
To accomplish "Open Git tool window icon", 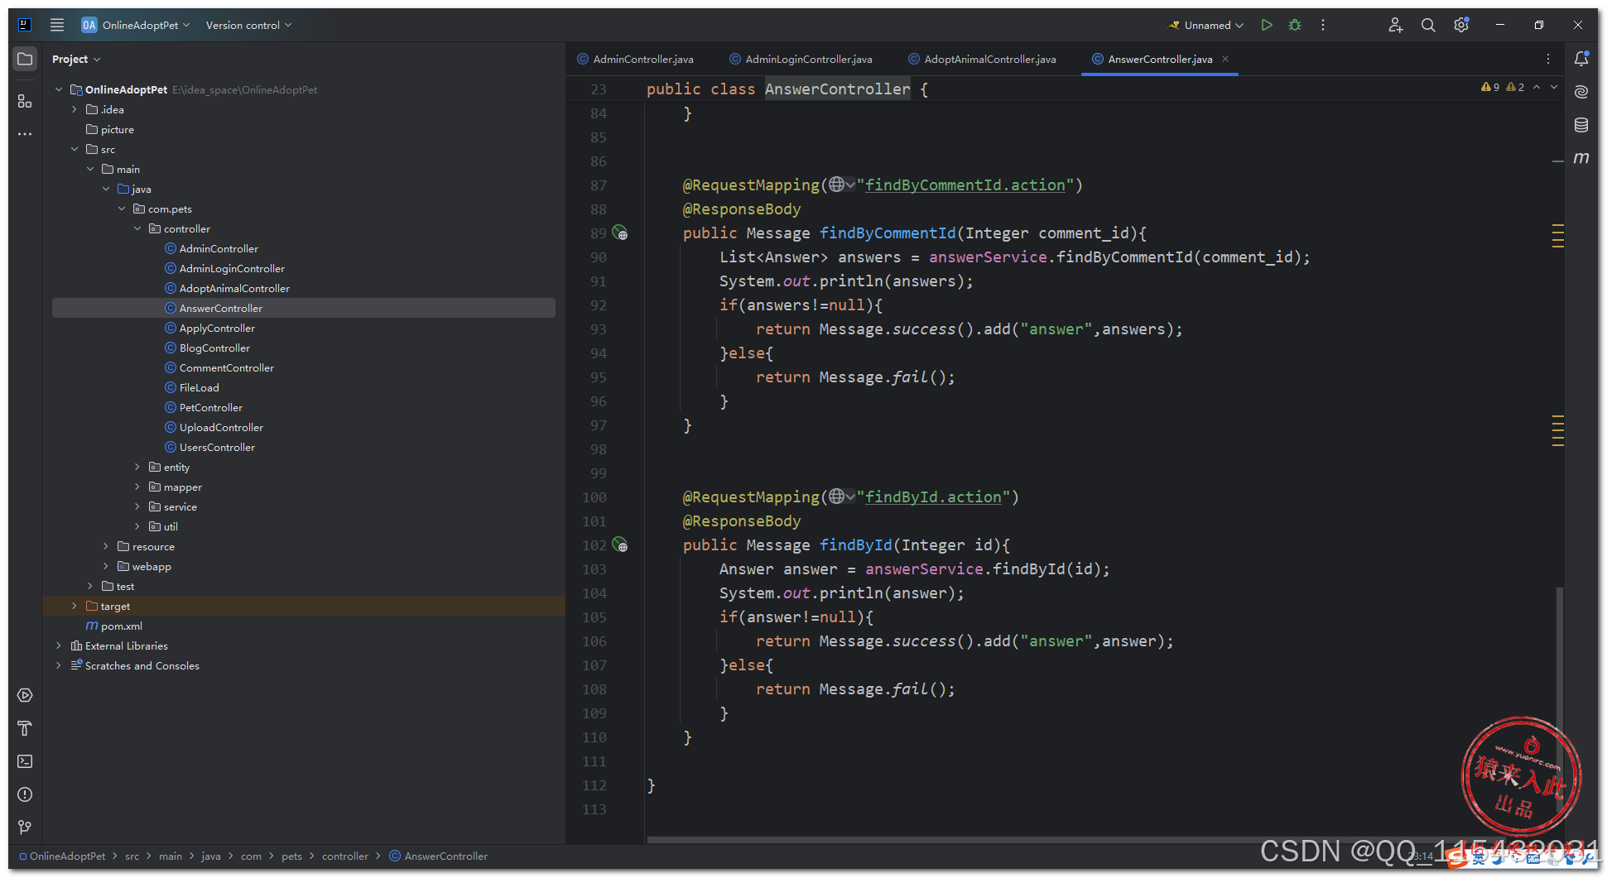I will (25, 827).
